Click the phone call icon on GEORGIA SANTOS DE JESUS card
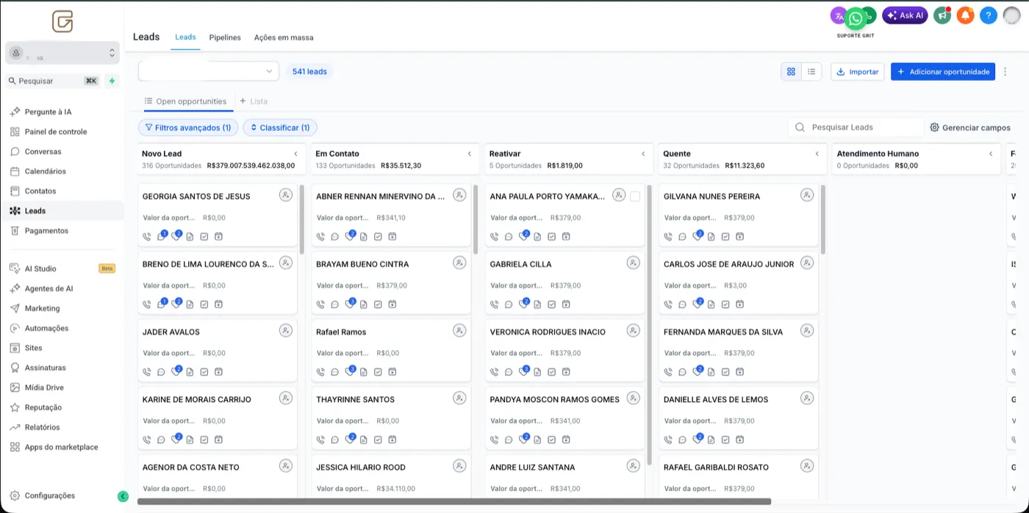Screen dimensions: 1029x513 [147, 236]
